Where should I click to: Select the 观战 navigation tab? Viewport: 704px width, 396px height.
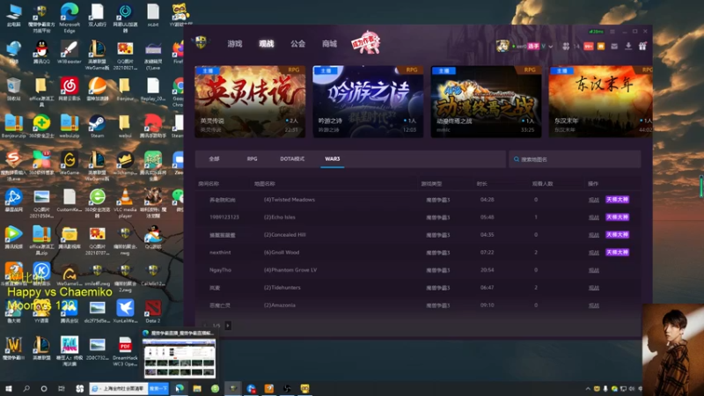pos(267,43)
